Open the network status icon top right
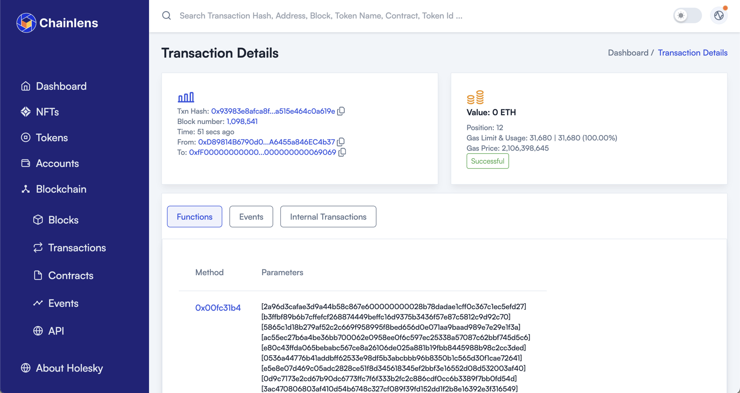Screen dimensions: 740x393 [719, 16]
